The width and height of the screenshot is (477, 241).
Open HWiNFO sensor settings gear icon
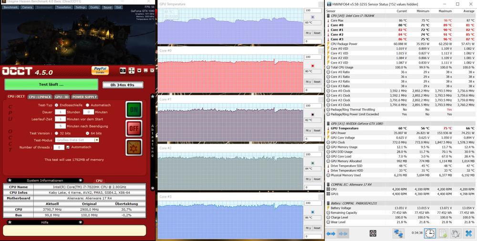tap(456, 233)
